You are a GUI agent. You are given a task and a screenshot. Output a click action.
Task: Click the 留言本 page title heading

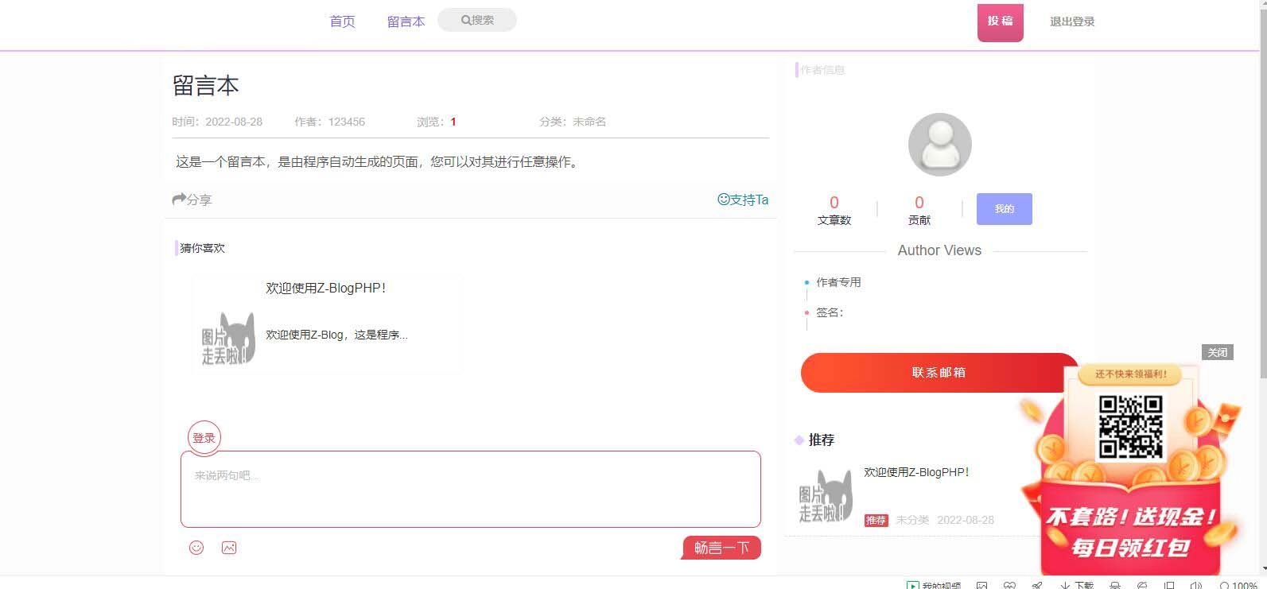point(206,86)
